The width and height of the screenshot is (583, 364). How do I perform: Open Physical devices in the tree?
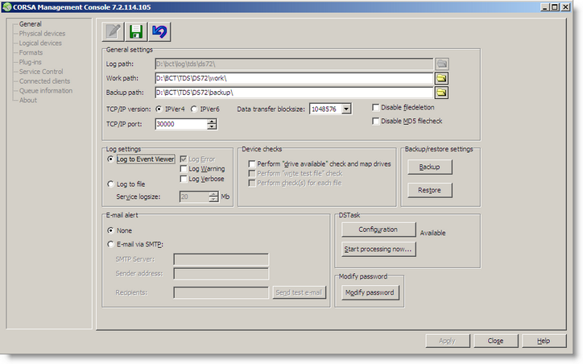(42, 34)
